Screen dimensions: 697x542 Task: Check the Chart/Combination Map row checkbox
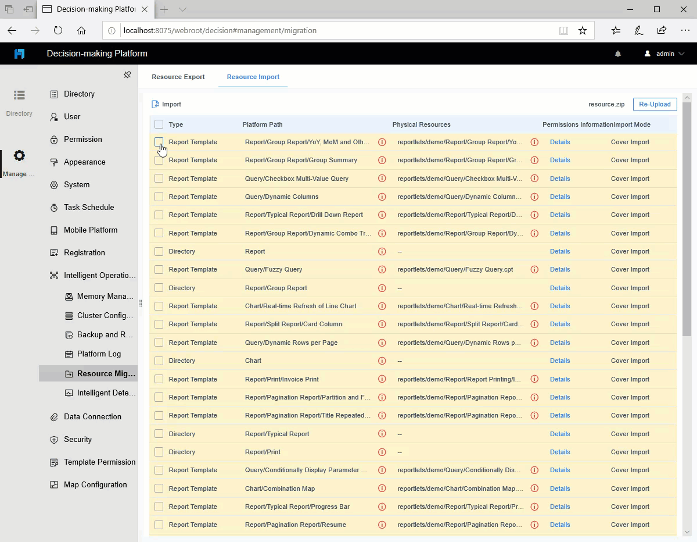(159, 488)
